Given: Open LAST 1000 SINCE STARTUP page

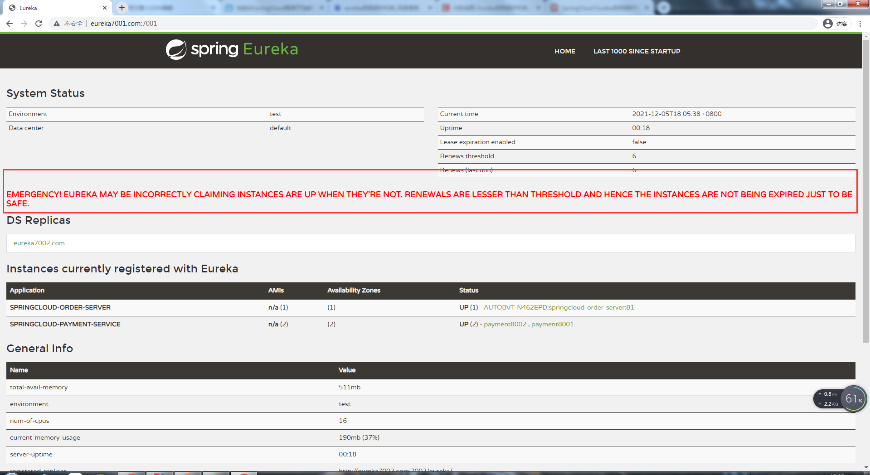Looking at the screenshot, I should click(637, 51).
